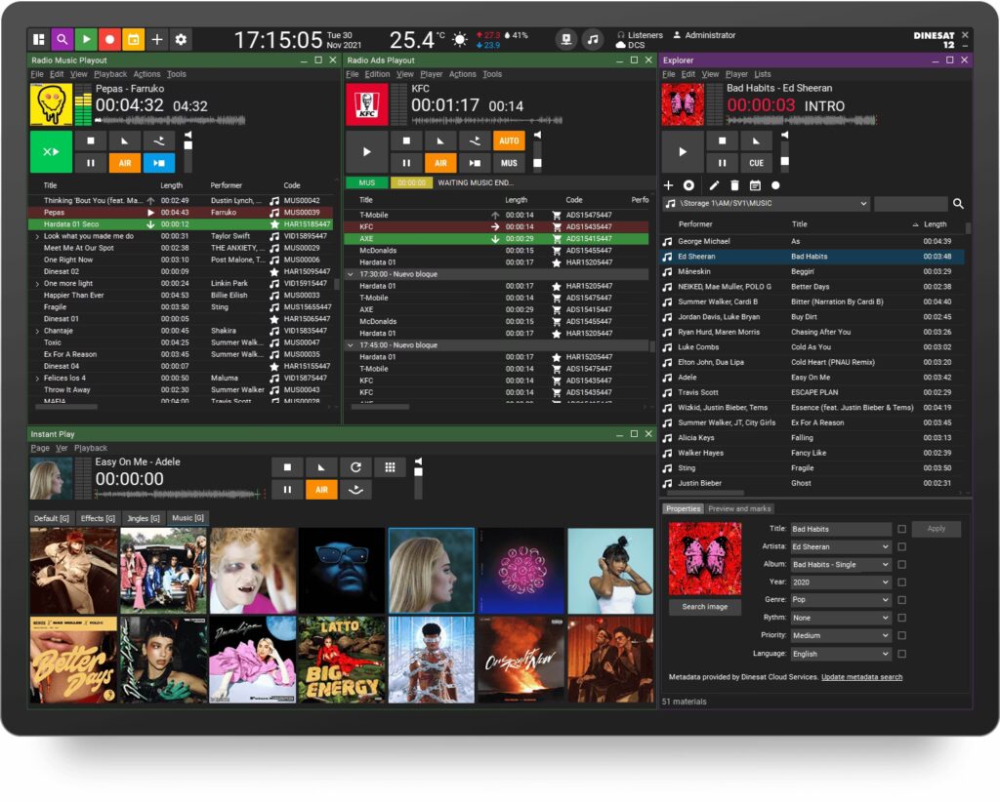
Task: Toggle the orange AIR button in Radio Music Playout
Action: pos(125,163)
